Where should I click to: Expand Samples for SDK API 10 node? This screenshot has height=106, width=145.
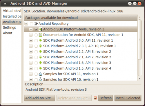tap(31, 79)
